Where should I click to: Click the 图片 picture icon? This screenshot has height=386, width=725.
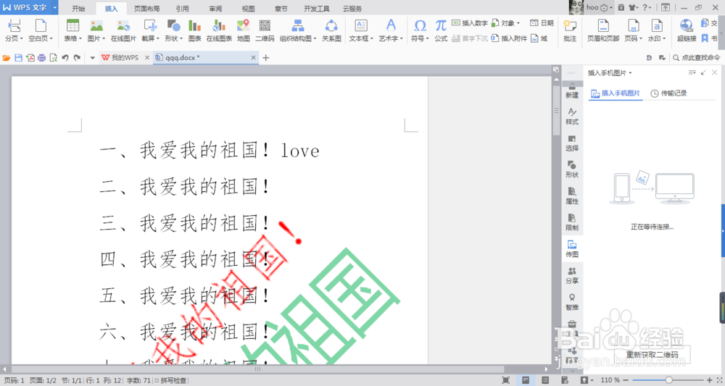pyautogui.click(x=96, y=26)
